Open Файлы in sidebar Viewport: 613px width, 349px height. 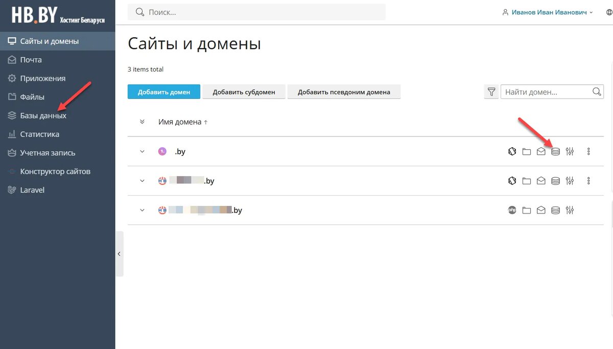click(58, 97)
